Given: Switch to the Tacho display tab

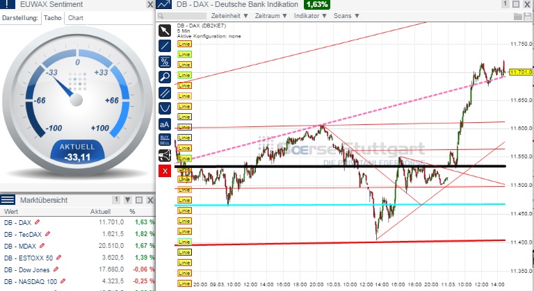Looking at the screenshot, I should pyautogui.click(x=52, y=18).
